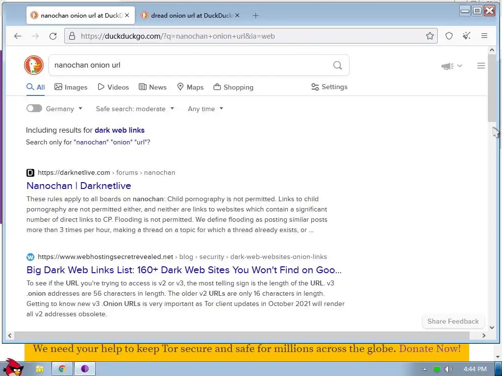Click the dark web links suggestion
502x376 pixels.
click(120, 130)
